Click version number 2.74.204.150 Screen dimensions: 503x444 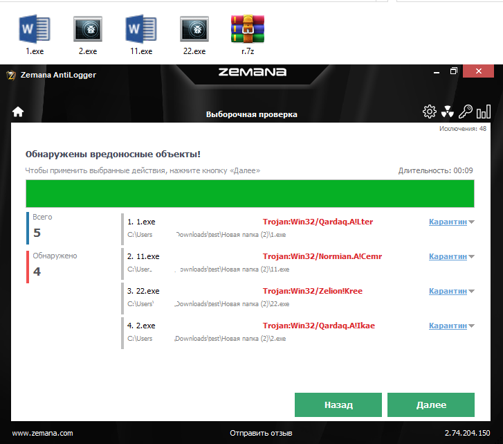(x=467, y=433)
